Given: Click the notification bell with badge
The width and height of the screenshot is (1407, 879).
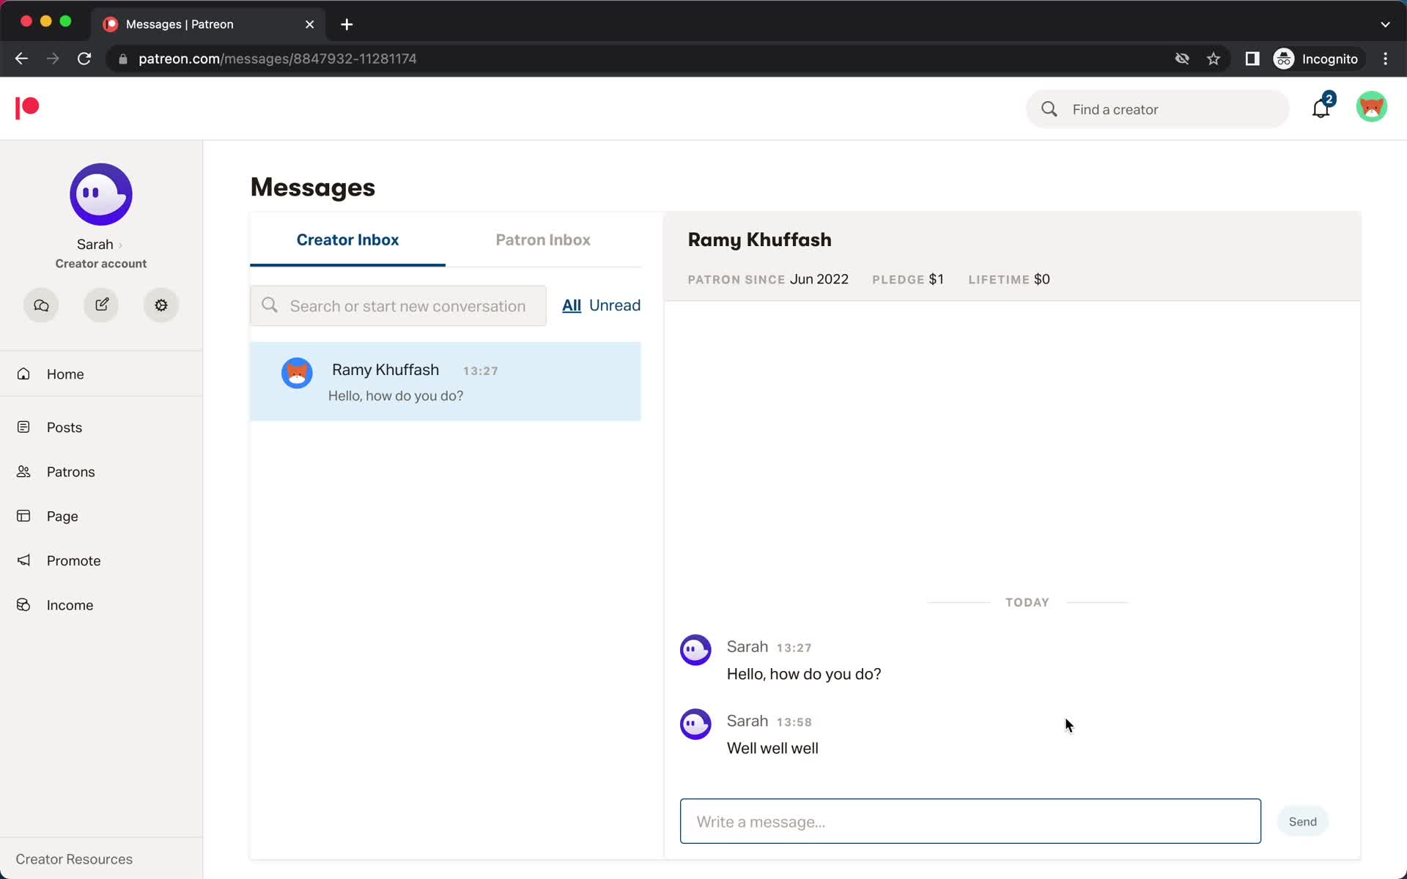Looking at the screenshot, I should point(1320,108).
